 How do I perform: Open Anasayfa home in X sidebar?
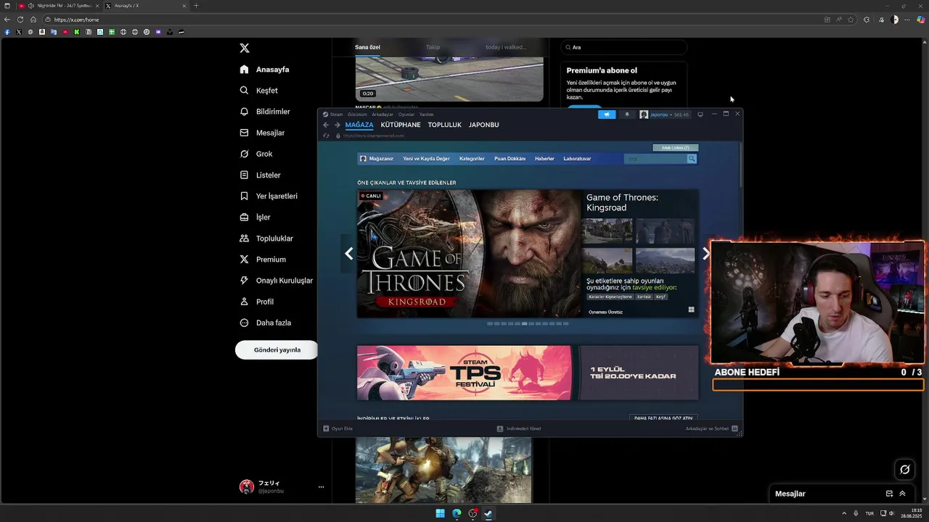pyautogui.click(x=265, y=70)
